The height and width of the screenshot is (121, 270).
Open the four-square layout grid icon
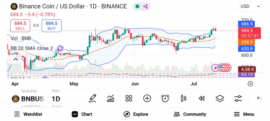(x=129, y=98)
